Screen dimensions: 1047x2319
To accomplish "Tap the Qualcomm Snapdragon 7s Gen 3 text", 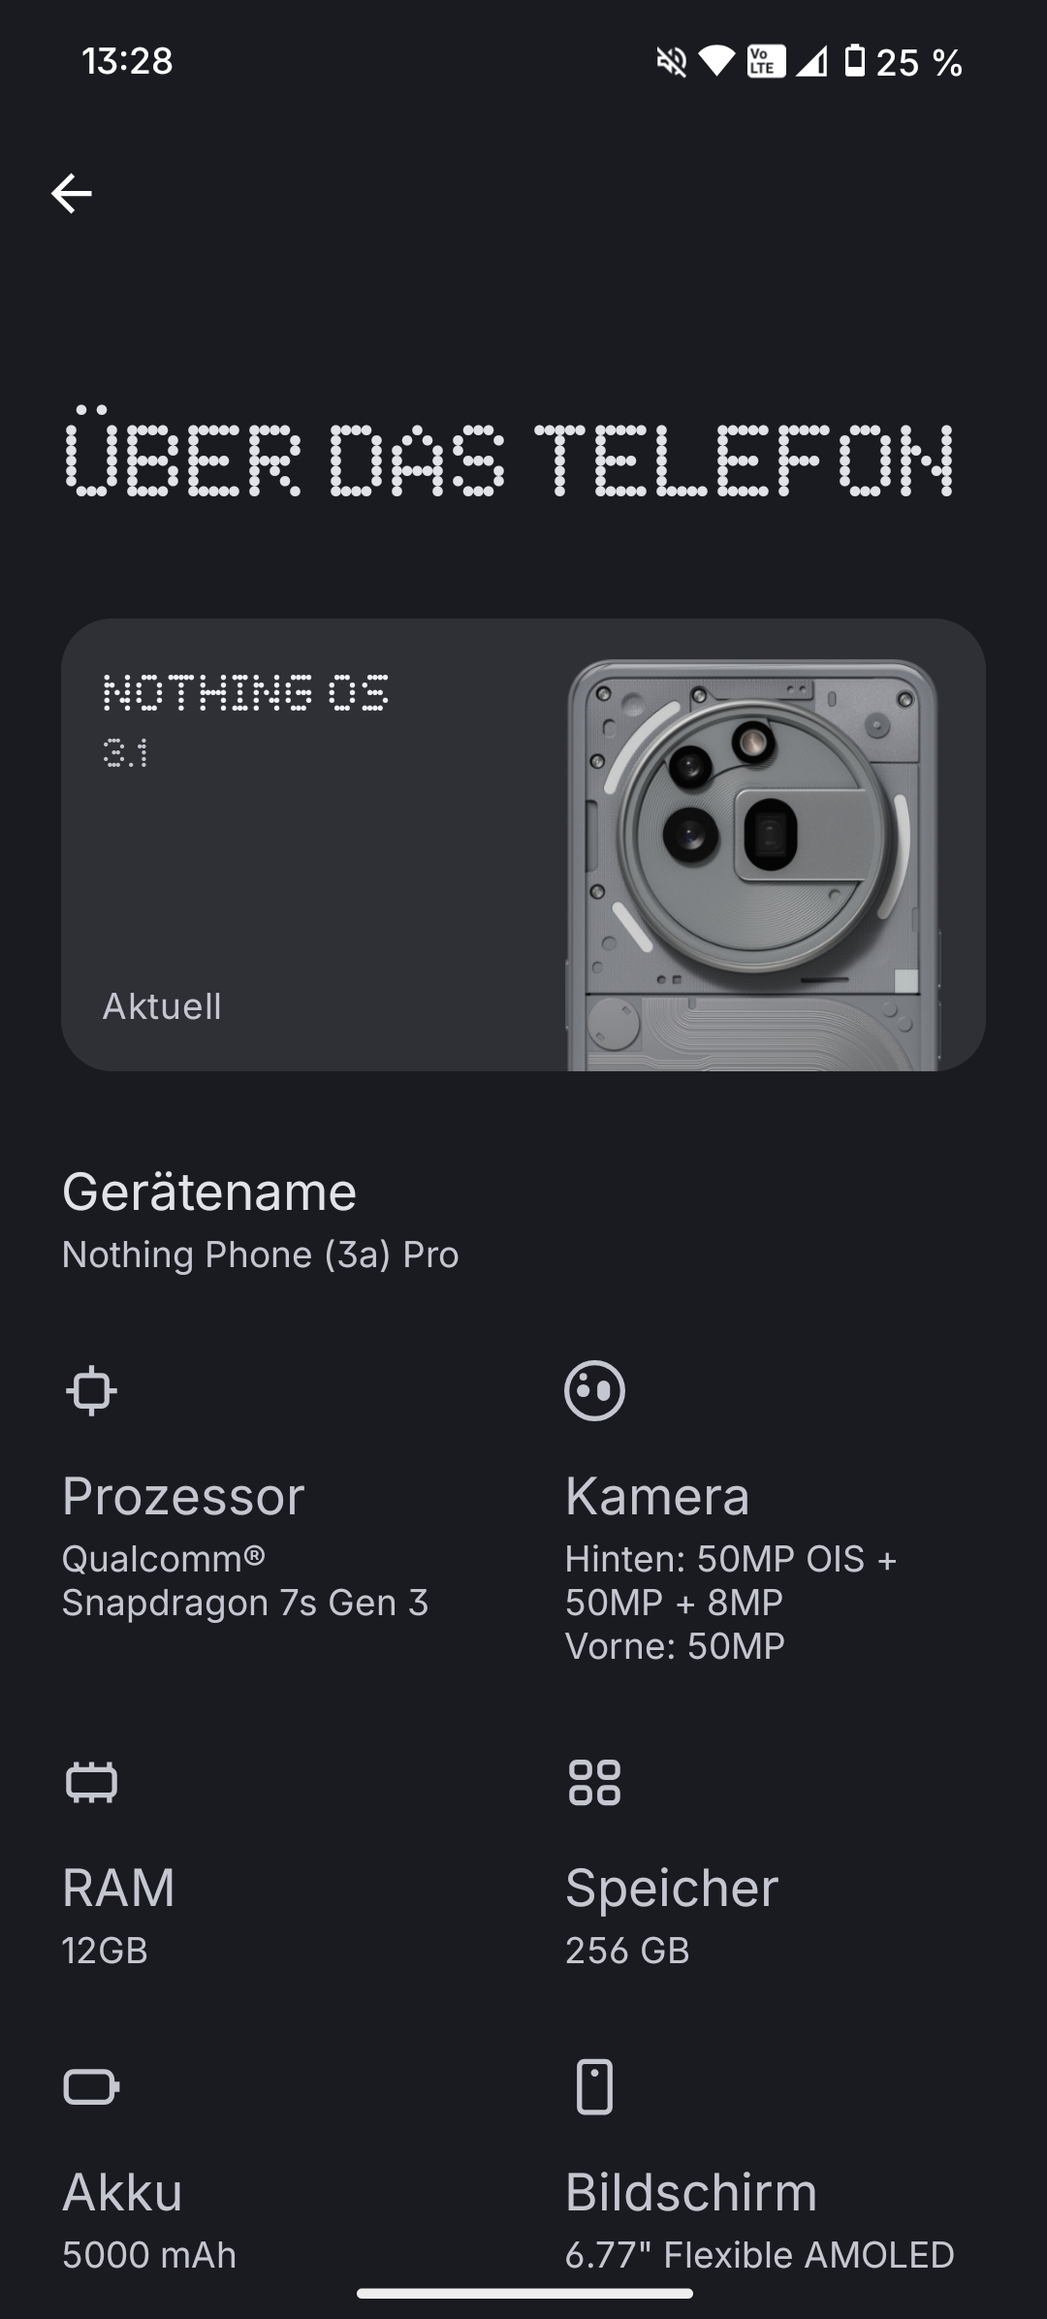I will [245, 1580].
